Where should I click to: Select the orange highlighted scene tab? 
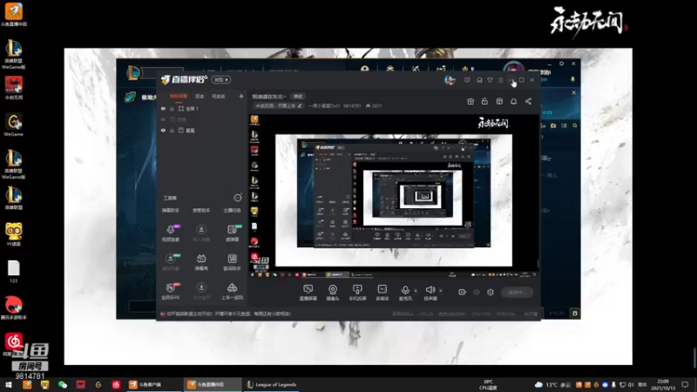click(179, 96)
